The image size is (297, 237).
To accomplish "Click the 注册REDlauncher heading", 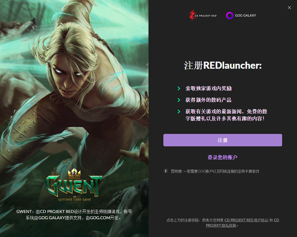I will [223, 66].
